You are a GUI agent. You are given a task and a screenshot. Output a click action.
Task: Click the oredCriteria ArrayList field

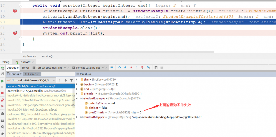(x=113, y=113)
